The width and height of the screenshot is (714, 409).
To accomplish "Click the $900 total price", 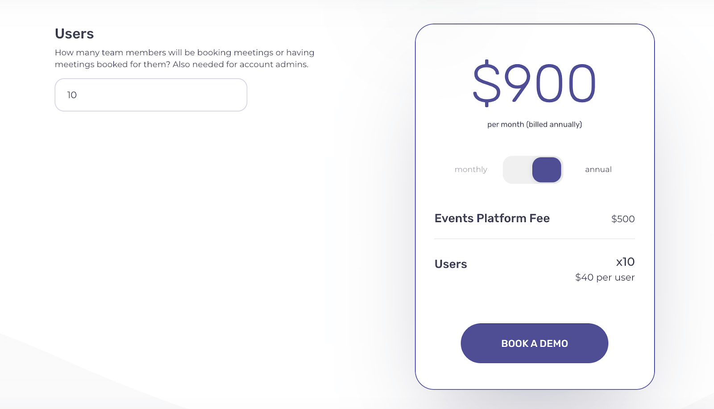I will click(535, 83).
